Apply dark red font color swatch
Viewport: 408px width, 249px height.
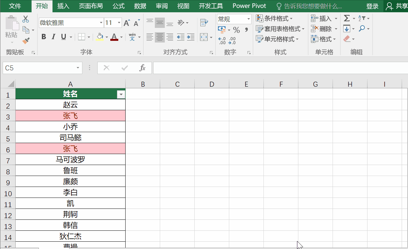click(x=114, y=37)
